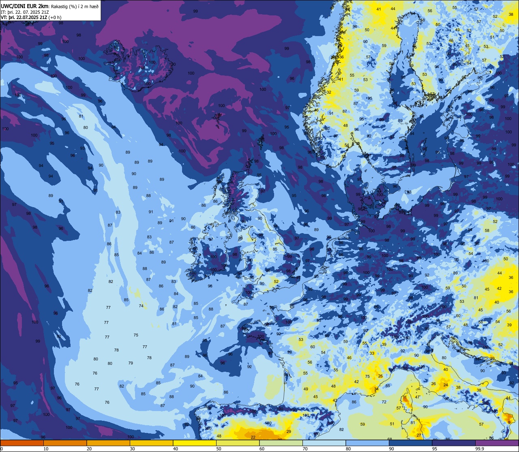Screen dimensions: 519x452
Task: Click the legend label "70"
Action: [305, 449]
